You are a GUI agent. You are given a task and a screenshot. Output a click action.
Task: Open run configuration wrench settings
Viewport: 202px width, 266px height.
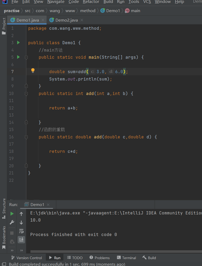(12, 222)
